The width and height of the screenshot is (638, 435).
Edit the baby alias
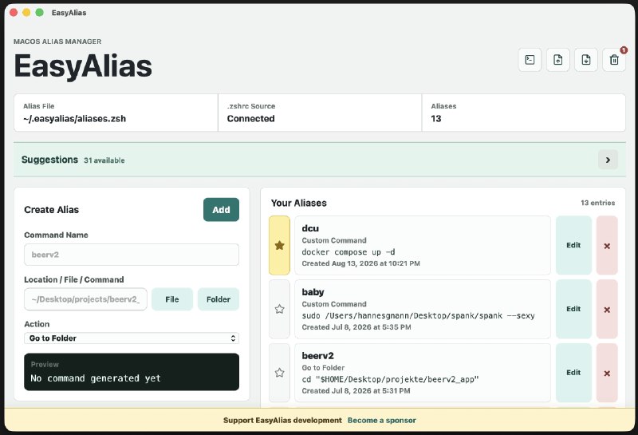573,309
